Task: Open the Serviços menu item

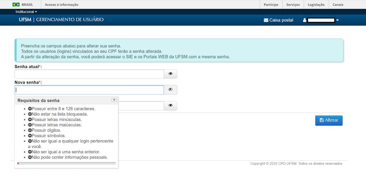Action: point(293,5)
